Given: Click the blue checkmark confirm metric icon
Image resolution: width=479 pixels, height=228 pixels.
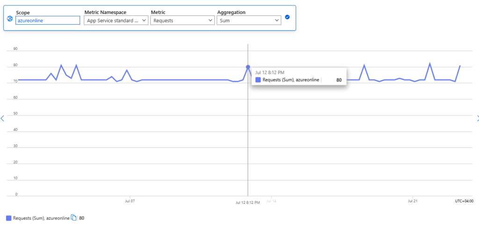Looking at the screenshot, I should [x=287, y=17].
